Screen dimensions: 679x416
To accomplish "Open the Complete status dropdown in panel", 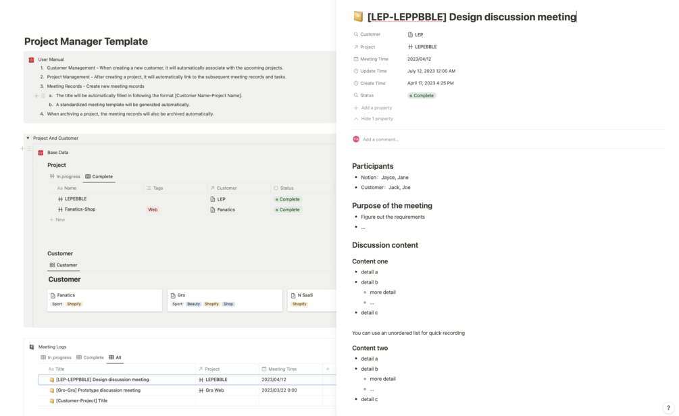I will click(422, 95).
